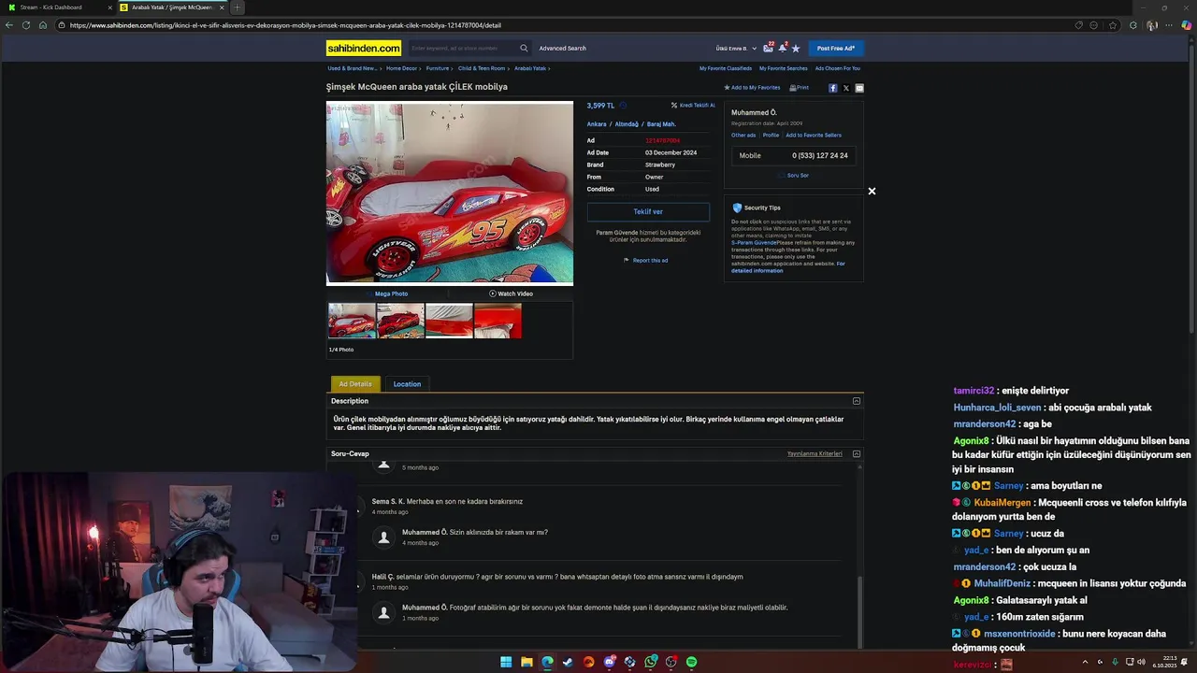Screen dimensions: 1197x673
Task: Click the Post Free Ad button
Action: 836,49
